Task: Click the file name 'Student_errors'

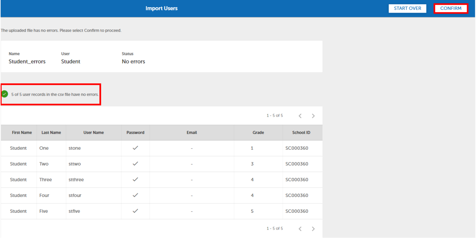Action: click(x=27, y=61)
